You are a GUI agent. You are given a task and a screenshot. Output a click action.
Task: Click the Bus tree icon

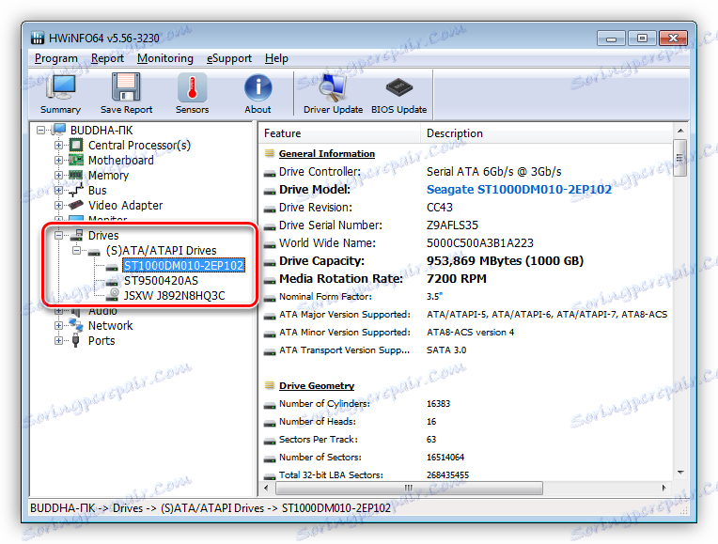click(76, 190)
